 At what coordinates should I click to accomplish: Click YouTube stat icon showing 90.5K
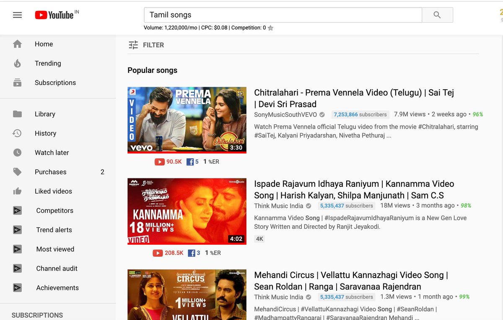click(159, 162)
